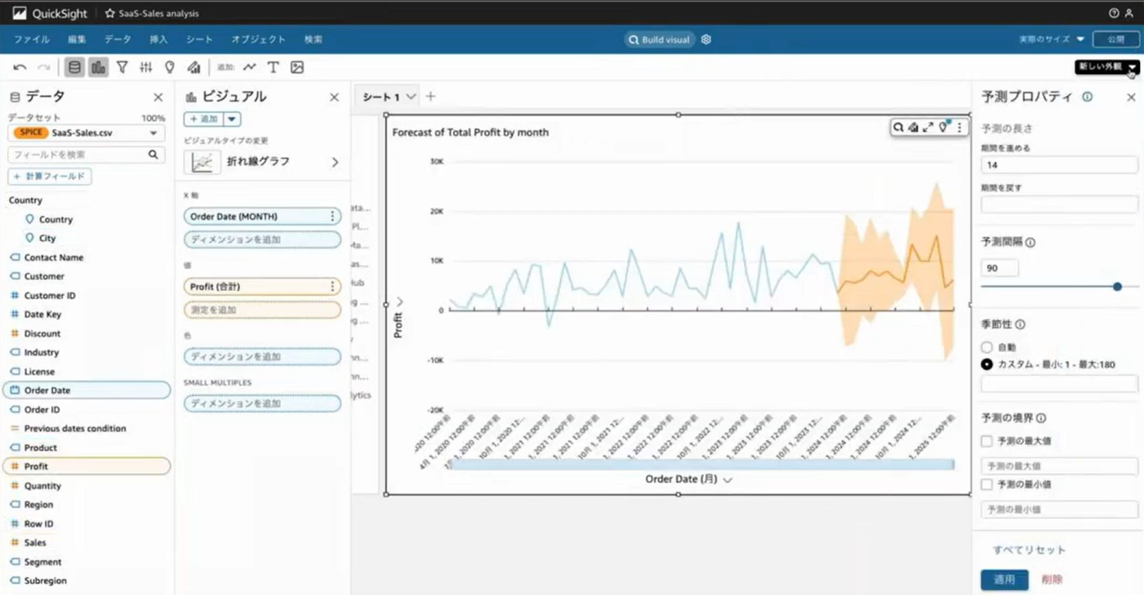
Task: Open the オブジェクト menu
Action: tap(258, 39)
